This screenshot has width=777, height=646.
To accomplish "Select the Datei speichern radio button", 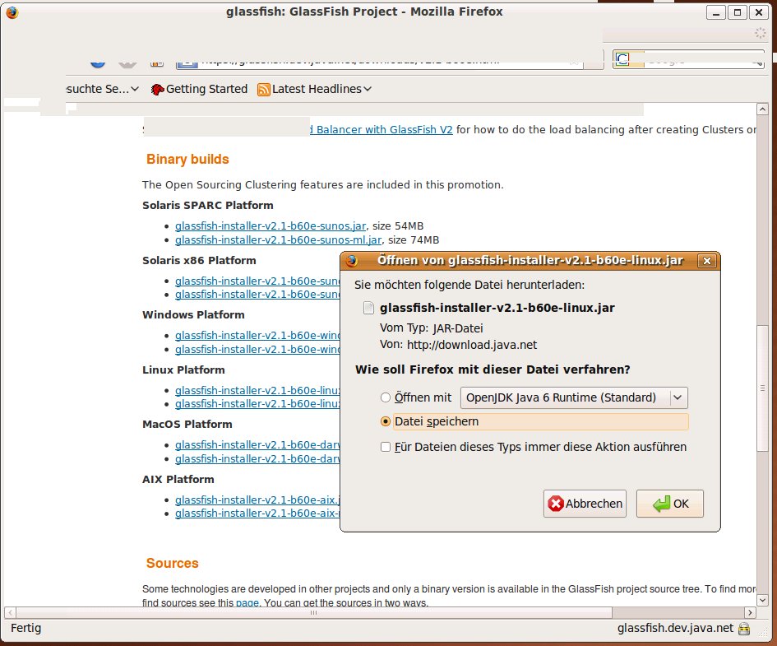I will [386, 421].
